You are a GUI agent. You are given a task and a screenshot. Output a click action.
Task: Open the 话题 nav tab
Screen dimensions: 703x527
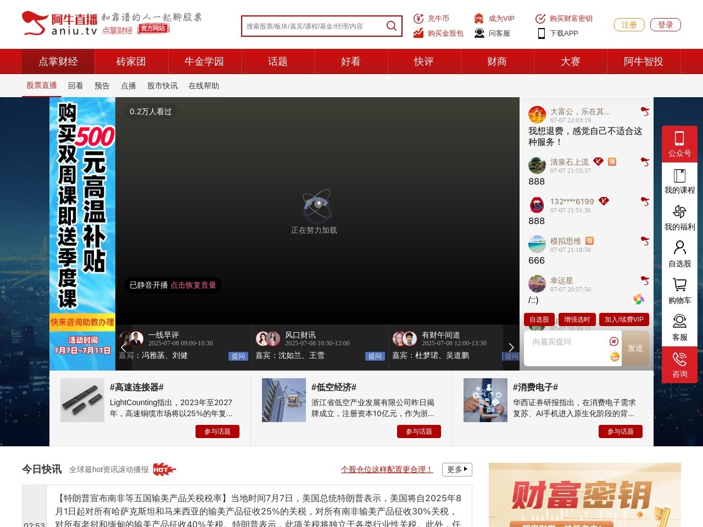(x=278, y=61)
